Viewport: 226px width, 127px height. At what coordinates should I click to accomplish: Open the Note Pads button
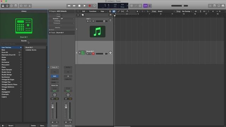tap(215, 6)
